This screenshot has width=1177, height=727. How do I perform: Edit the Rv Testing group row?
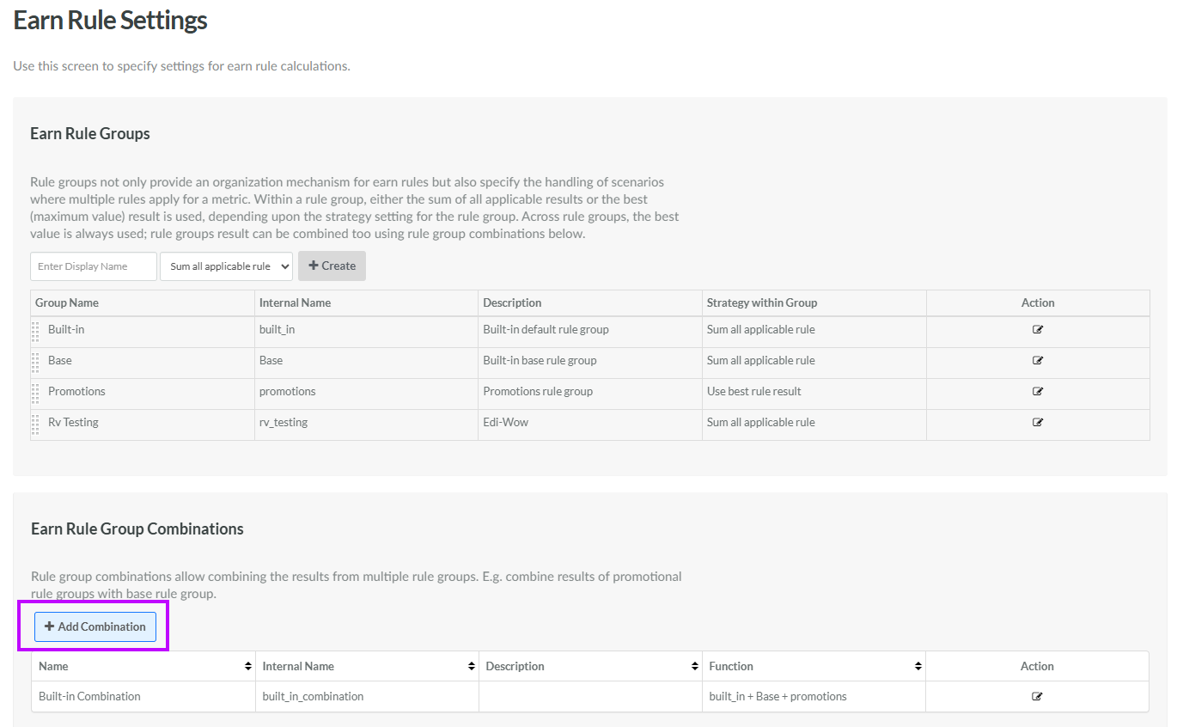tap(1037, 422)
